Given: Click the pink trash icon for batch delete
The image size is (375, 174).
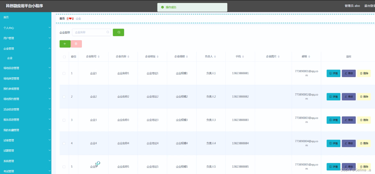Looking at the screenshot, I should click(76, 44).
